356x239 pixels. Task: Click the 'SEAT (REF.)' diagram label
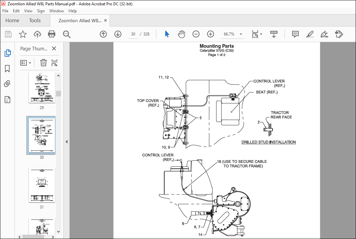(267, 92)
